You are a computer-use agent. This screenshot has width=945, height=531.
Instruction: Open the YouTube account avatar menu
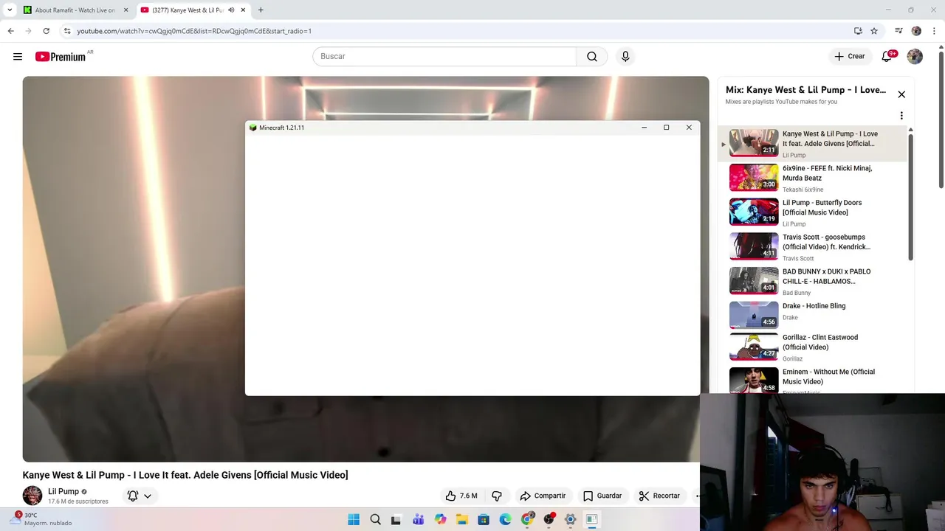pos(915,57)
